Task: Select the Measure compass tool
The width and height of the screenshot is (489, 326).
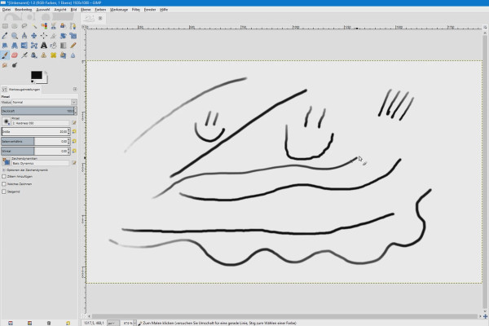Action: [24, 36]
